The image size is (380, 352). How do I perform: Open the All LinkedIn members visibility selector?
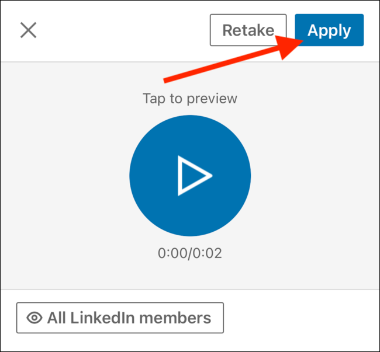(120, 318)
